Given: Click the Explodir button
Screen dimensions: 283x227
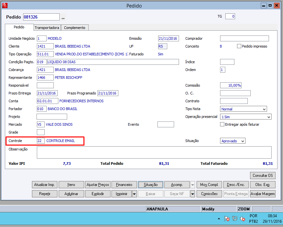Looking at the screenshot, I should click(97, 194).
